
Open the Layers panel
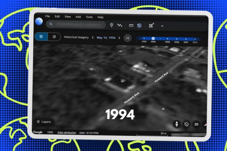(x=44, y=122)
